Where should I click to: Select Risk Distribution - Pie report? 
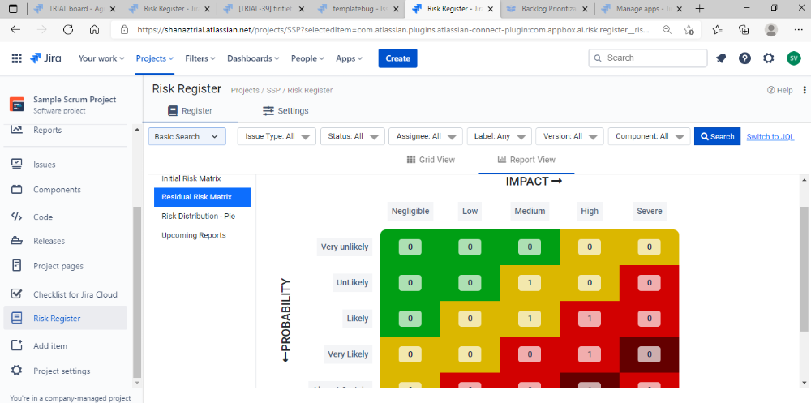click(198, 217)
